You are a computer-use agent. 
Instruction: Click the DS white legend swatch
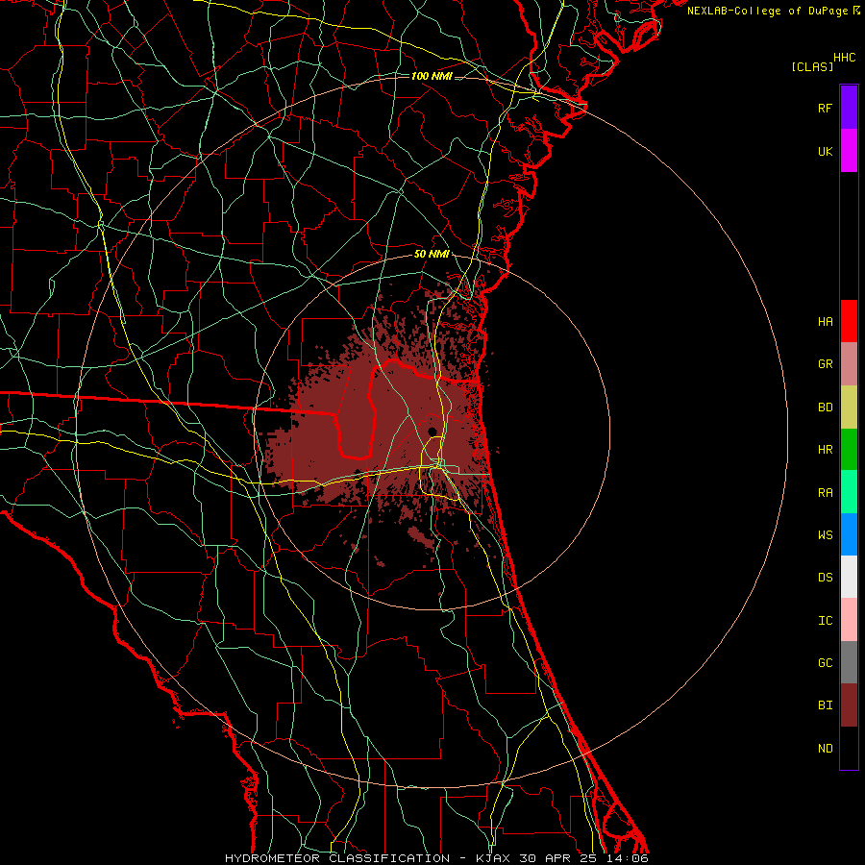pos(849,577)
